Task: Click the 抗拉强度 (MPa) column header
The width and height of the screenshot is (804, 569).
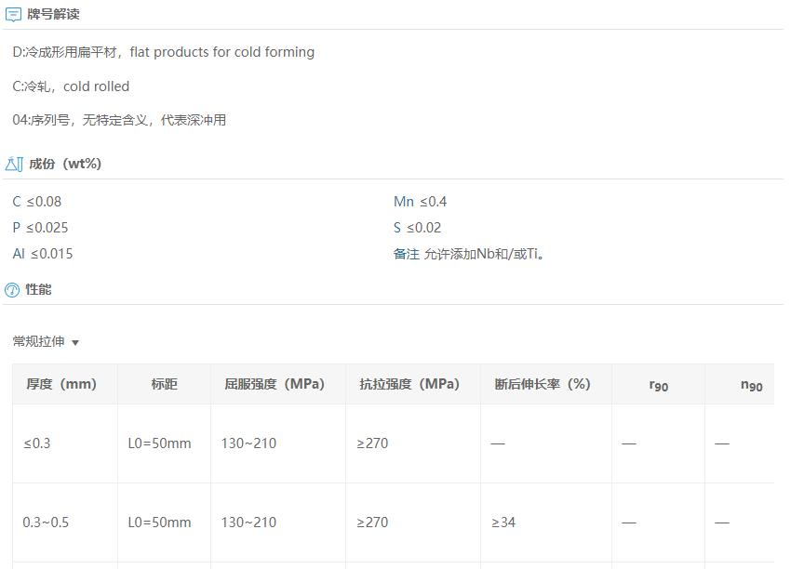Action: (x=409, y=384)
